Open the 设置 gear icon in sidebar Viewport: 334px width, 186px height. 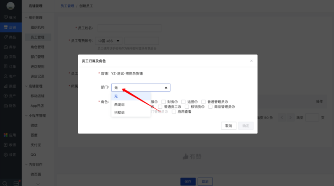(x=6, y=154)
